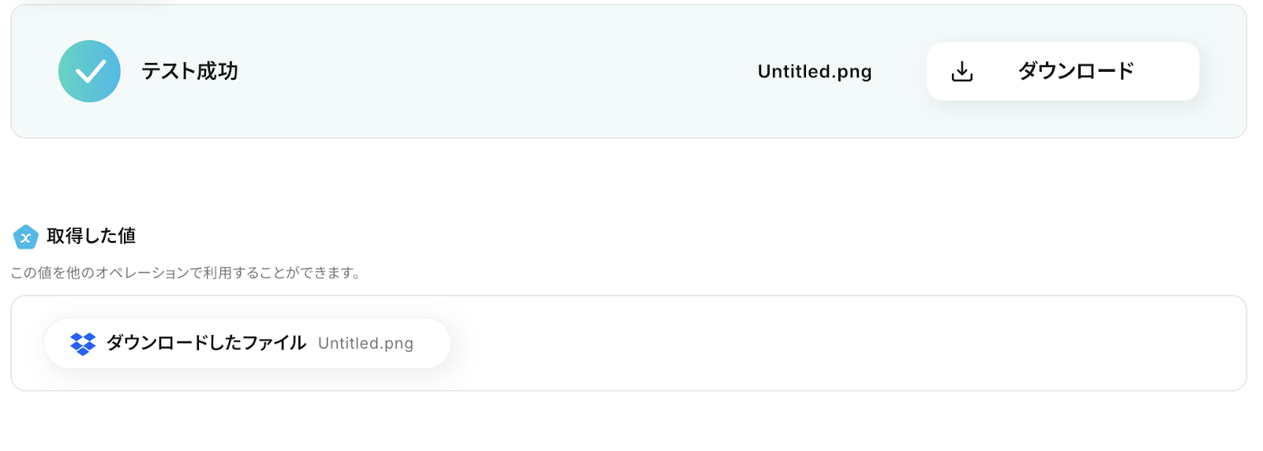The height and width of the screenshot is (451, 1263).
Task: Click the download arrow tray icon
Action: coord(961,72)
